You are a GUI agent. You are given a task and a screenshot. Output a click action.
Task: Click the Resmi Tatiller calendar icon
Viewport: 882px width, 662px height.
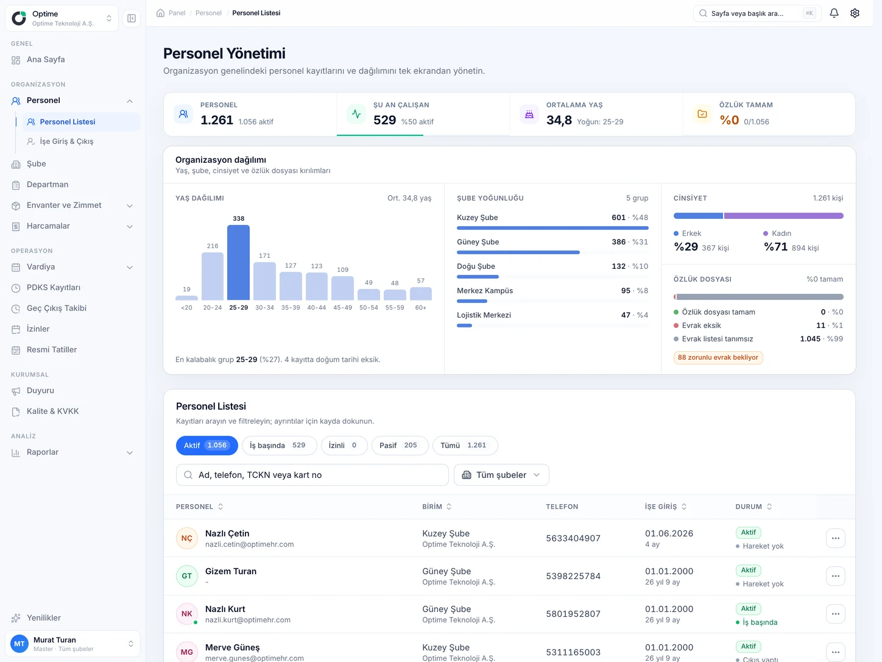coord(16,350)
